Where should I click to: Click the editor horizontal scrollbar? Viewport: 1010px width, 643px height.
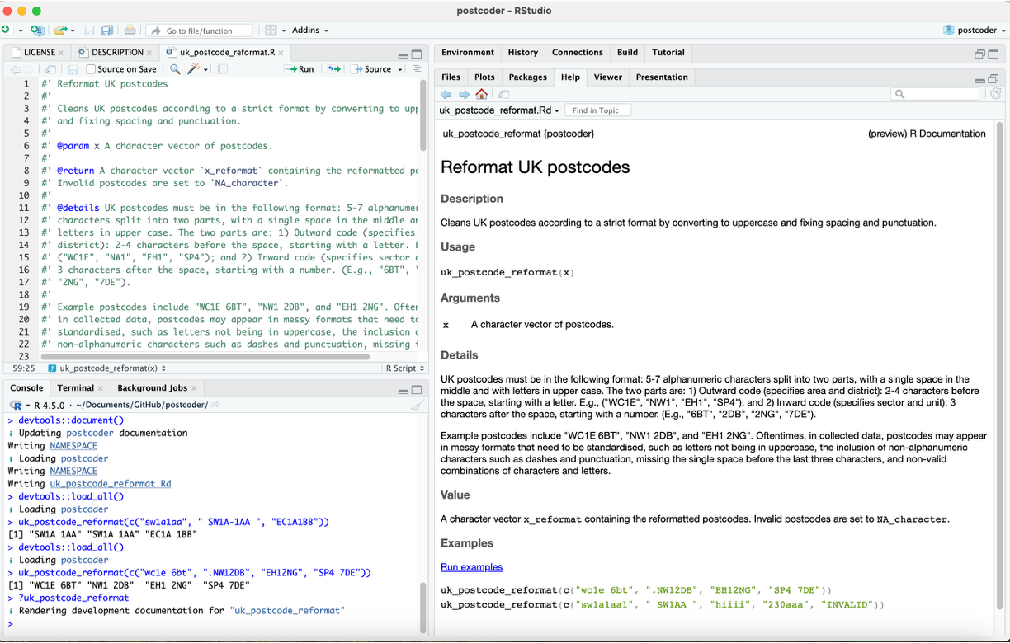tap(204, 357)
